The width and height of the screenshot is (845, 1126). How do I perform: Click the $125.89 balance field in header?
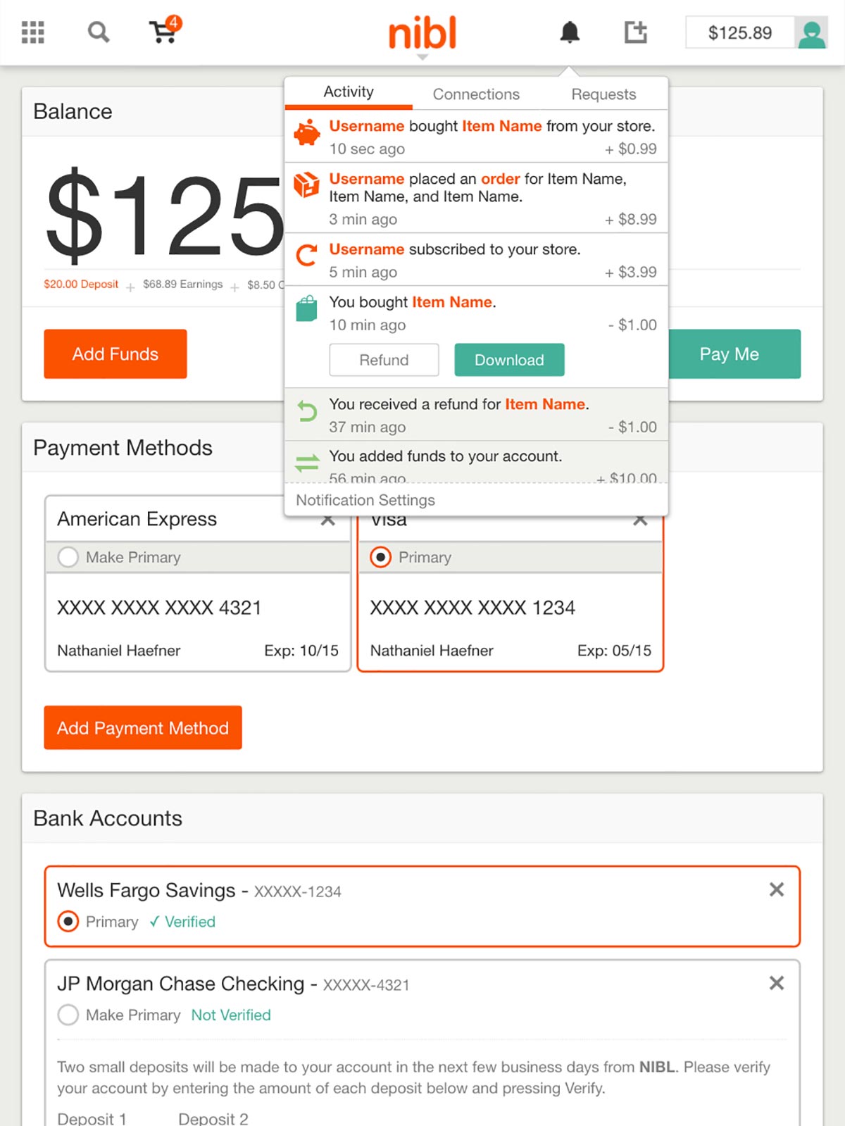740,32
